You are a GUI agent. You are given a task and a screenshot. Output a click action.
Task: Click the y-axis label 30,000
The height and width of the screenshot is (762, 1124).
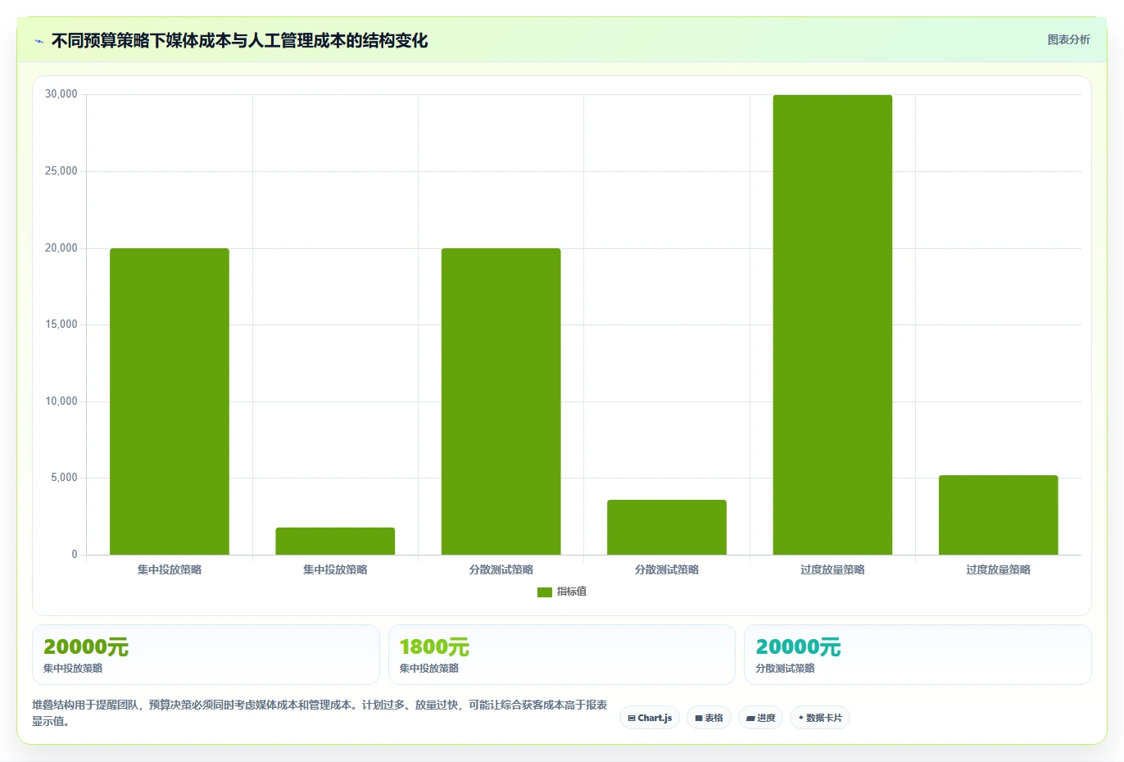(x=61, y=94)
